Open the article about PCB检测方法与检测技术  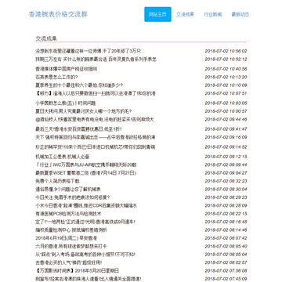(x=68, y=214)
